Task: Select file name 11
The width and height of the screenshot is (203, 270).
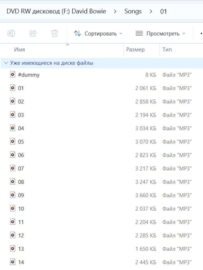Action: pos(21,222)
